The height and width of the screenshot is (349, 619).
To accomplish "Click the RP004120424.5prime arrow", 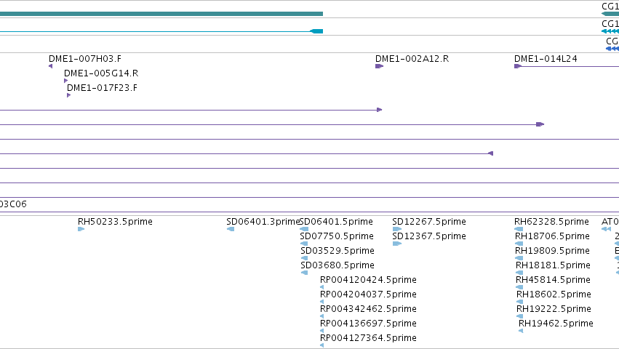I will click(x=322, y=287).
